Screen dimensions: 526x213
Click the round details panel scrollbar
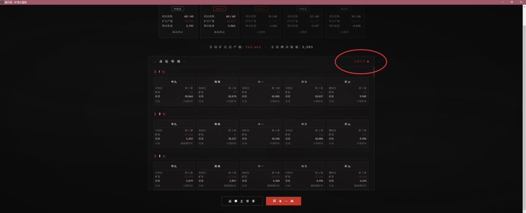pyautogui.click(x=374, y=71)
